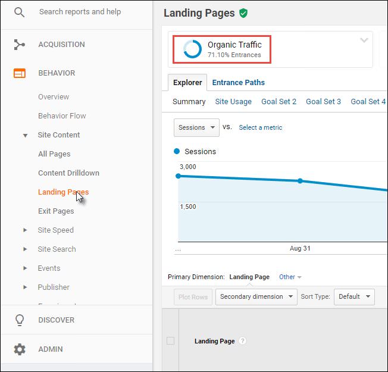Viewport: 388px width, 372px height.
Task: Select the Goal Set 2 tab
Action: [x=279, y=101]
